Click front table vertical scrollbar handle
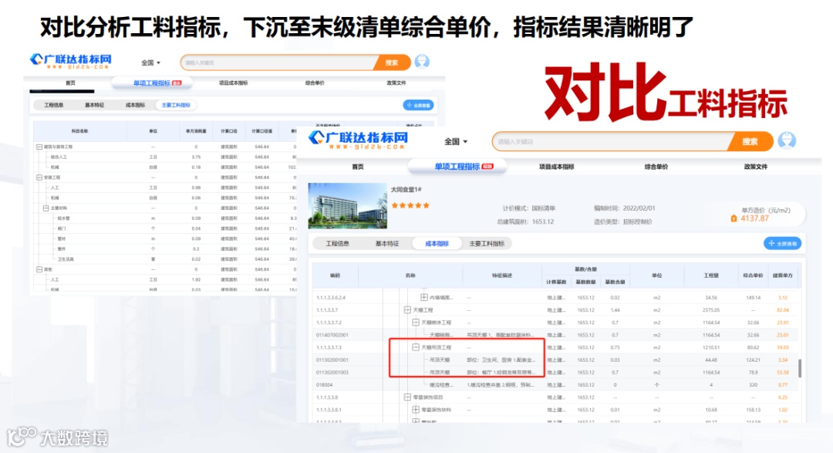Viewport: 833px width, 453px height. 800,367
